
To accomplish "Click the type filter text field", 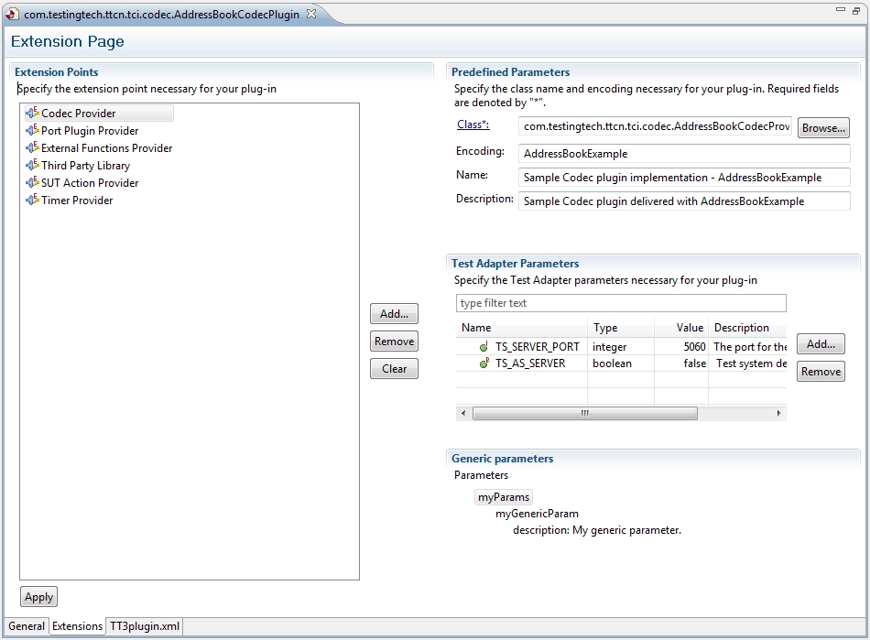I will coord(620,303).
